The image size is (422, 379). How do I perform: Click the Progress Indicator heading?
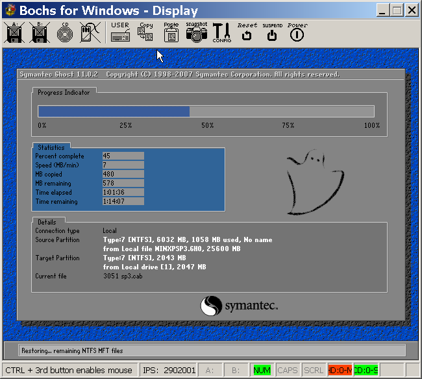pyautogui.click(x=64, y=93)
